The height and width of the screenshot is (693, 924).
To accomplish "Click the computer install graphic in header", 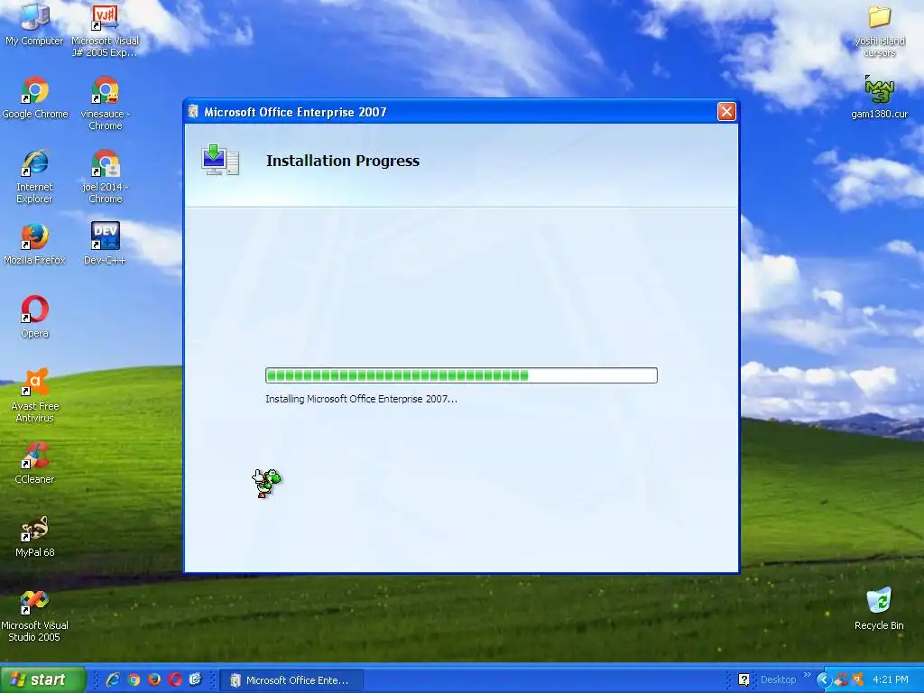I will tap(220, 160).
